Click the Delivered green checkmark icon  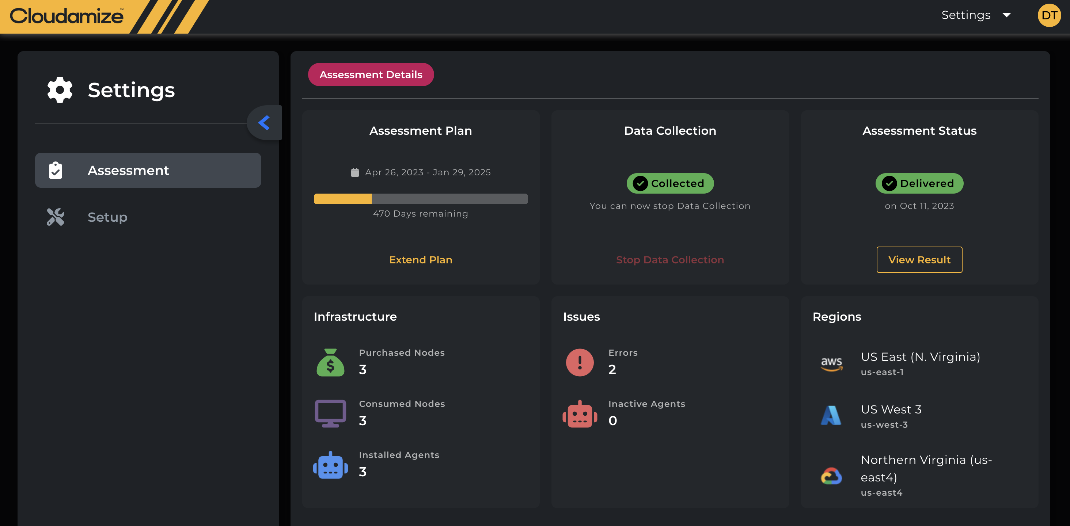click(x=889, y=183)
